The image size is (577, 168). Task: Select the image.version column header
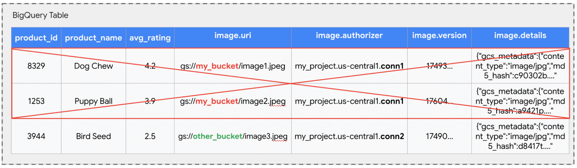point(439,36)
